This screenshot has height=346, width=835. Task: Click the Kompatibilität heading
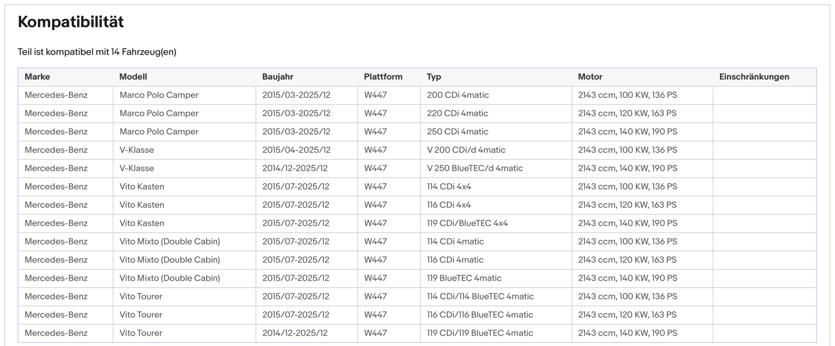tap(71, 22)
